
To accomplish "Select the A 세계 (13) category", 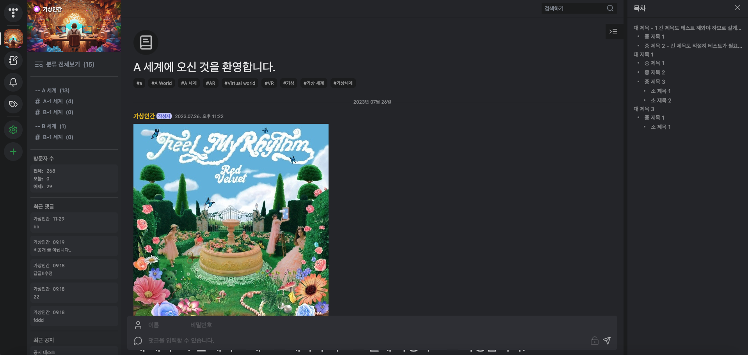I will [52, 90].
